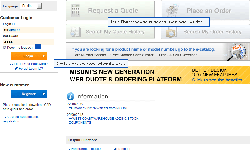Open the BrandList link
The width and height of the screenshot is (250, 151).
[x=123, y=149]
